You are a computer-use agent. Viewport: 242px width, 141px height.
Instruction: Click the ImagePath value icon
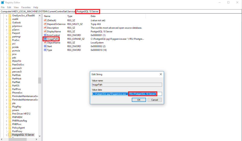point(45,39)
